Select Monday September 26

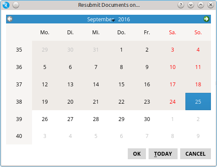click(45, 119)
